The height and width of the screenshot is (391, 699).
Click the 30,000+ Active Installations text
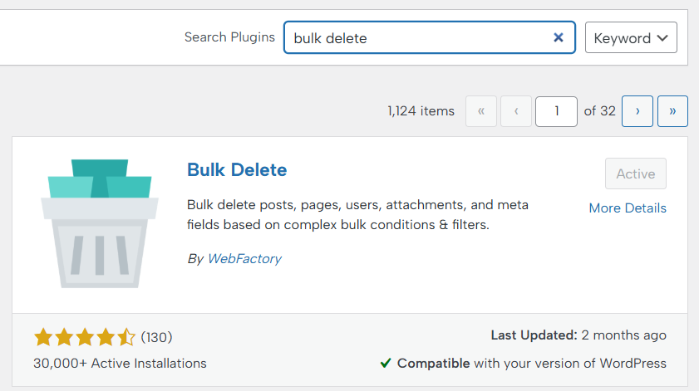pyautogui.click(x=120, y=363)
